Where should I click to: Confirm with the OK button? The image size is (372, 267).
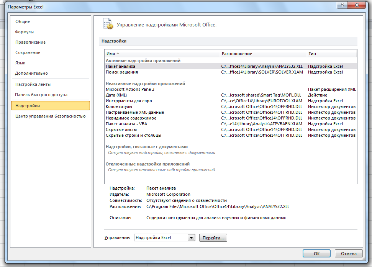(316, 254)
